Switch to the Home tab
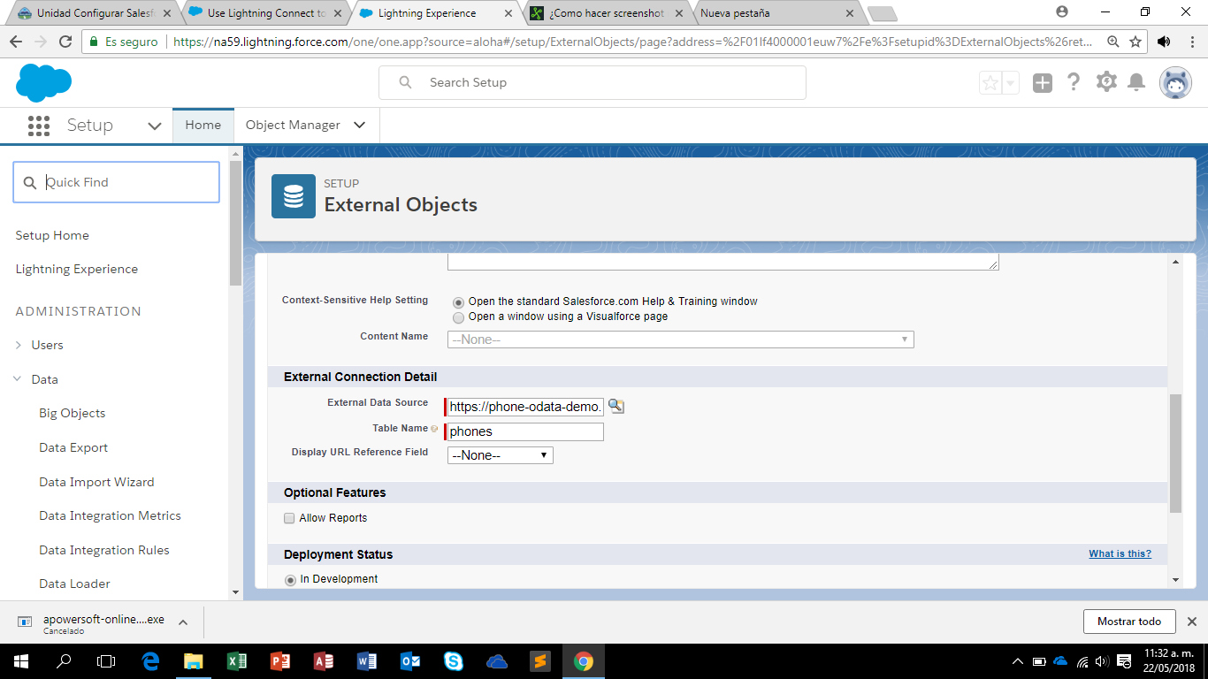 tap(203, 125)
